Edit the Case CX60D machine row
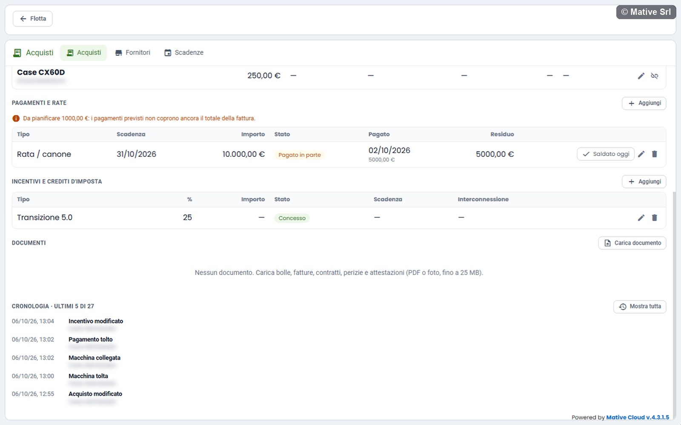 641,76
